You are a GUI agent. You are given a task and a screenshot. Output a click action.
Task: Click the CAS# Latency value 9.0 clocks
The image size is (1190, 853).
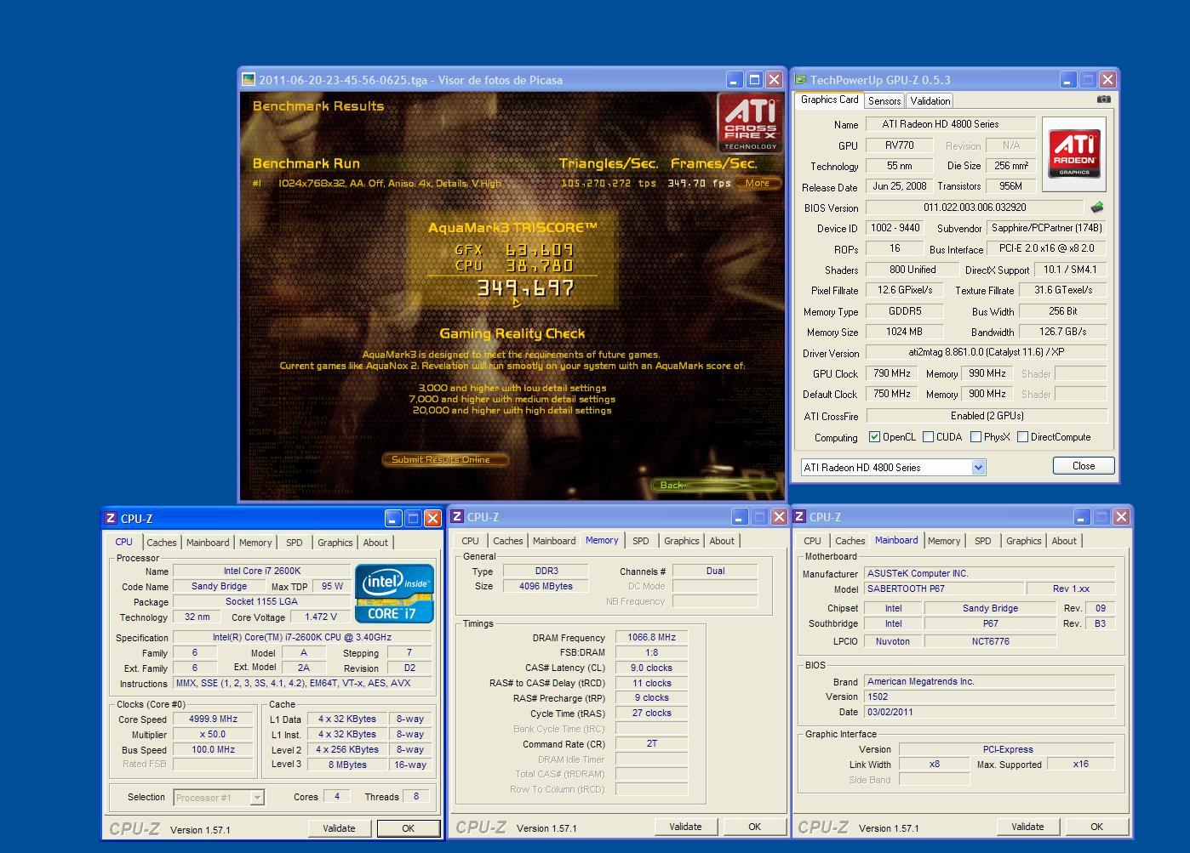[651, 668]
